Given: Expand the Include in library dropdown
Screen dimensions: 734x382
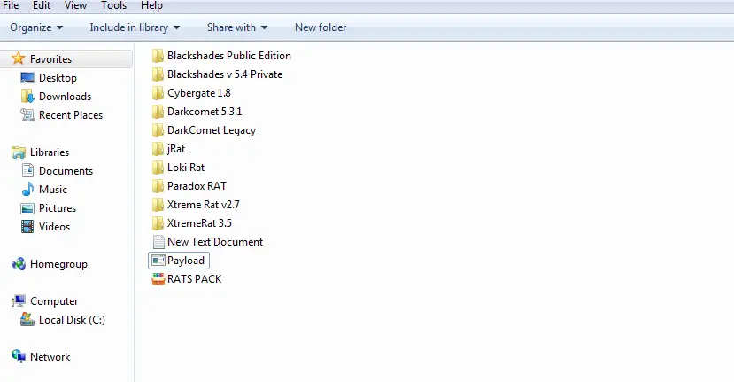Looking at the screenshot, I should [135, 27].
